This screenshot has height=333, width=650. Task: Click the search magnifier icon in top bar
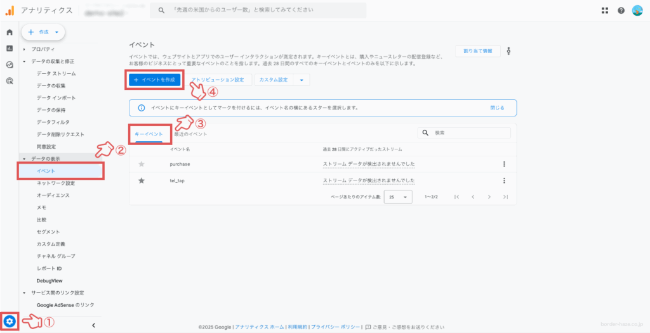coord(162,10)
